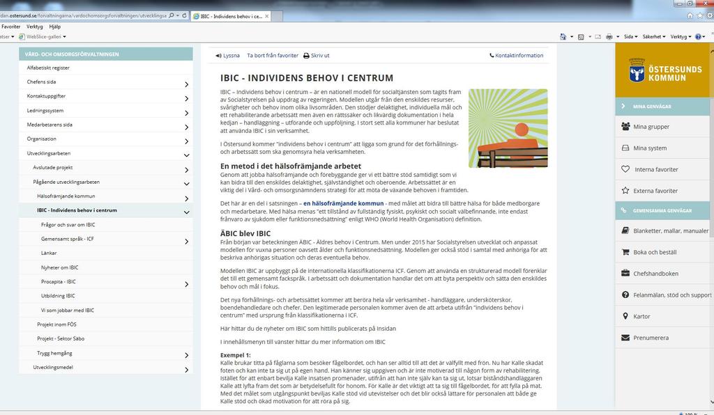Select the IBIC - Individens behov tab
Image resolution: width=714 pixels, height=415 pixels.
click(231, 16)
